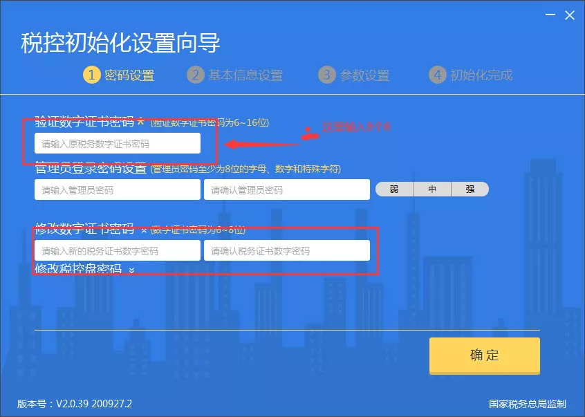Click the 强 strength indicator
The image size is (585, 417).
click(x=470, y=189)
